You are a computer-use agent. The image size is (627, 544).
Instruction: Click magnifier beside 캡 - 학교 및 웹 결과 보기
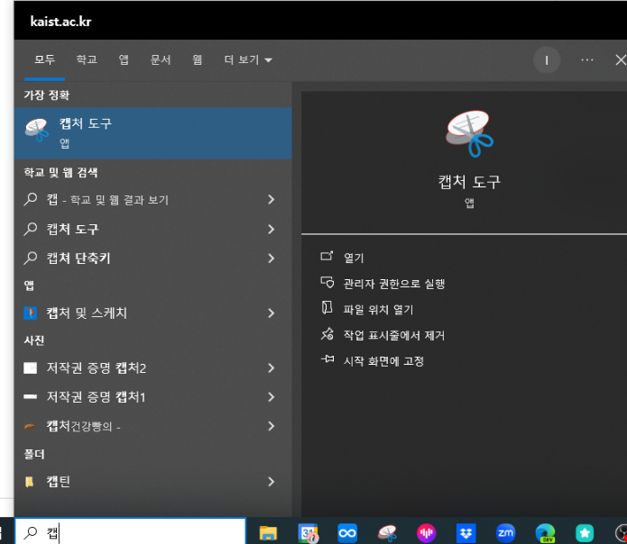tap(31, 199)
